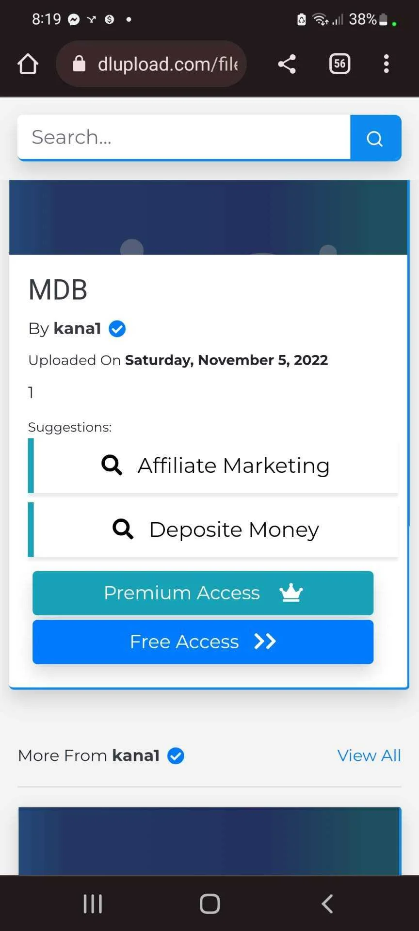Tap the dlupload.com address bar URL
Image resolution: width=419 pixels, height=931 pixels.
tap(168, 64)
